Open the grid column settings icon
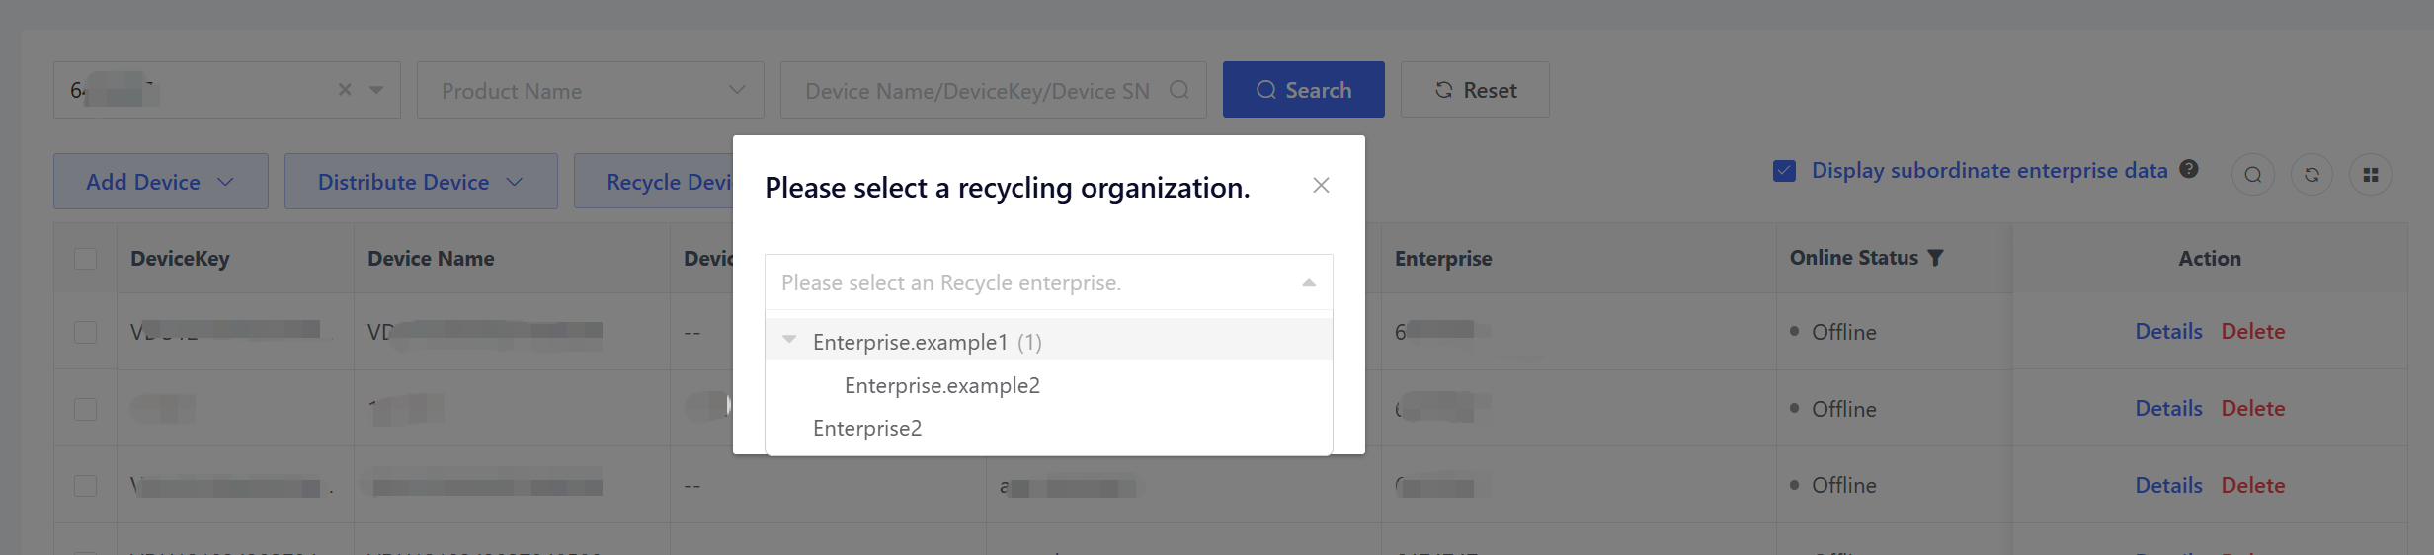2434x555 pixels. pos(2370,175)
